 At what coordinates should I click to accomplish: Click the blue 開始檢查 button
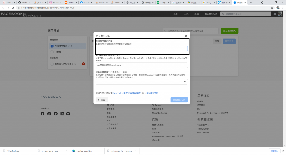(x=229, y=41)
